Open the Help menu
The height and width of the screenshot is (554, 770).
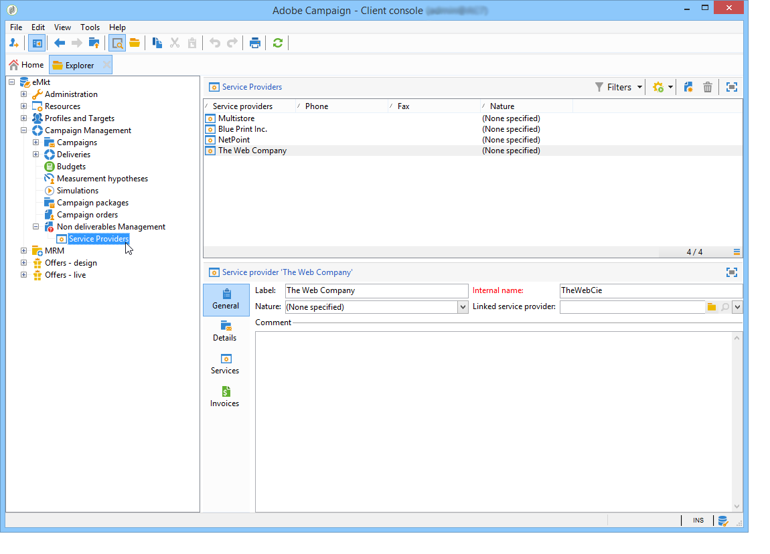click(x=117, y=27)
